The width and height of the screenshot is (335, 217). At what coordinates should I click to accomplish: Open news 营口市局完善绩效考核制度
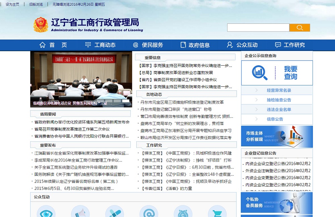point(187,117)
